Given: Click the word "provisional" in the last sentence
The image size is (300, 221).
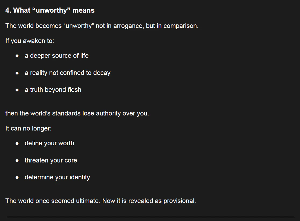Looking at the screenshot, I should pos(179,201).
